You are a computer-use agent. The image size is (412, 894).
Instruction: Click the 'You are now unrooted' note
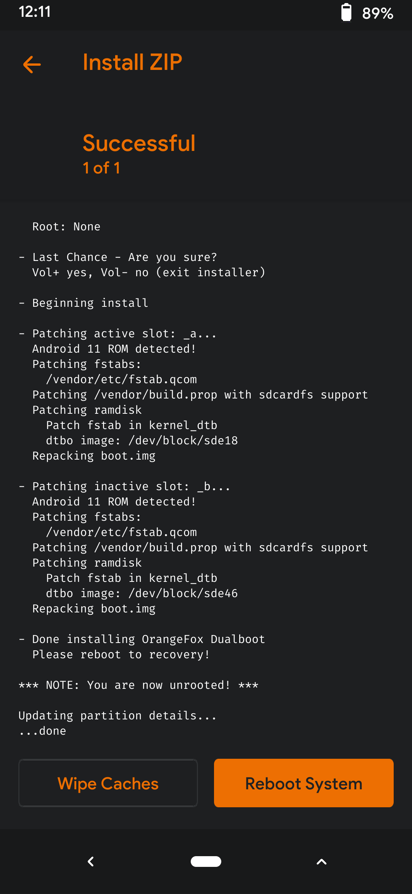tap(138, 685)
